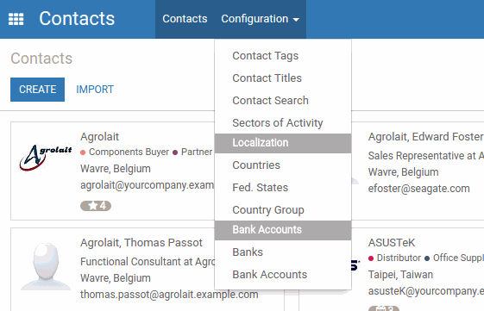Open the apps grid menu icon
484x311 pixels.
[16, 19]
